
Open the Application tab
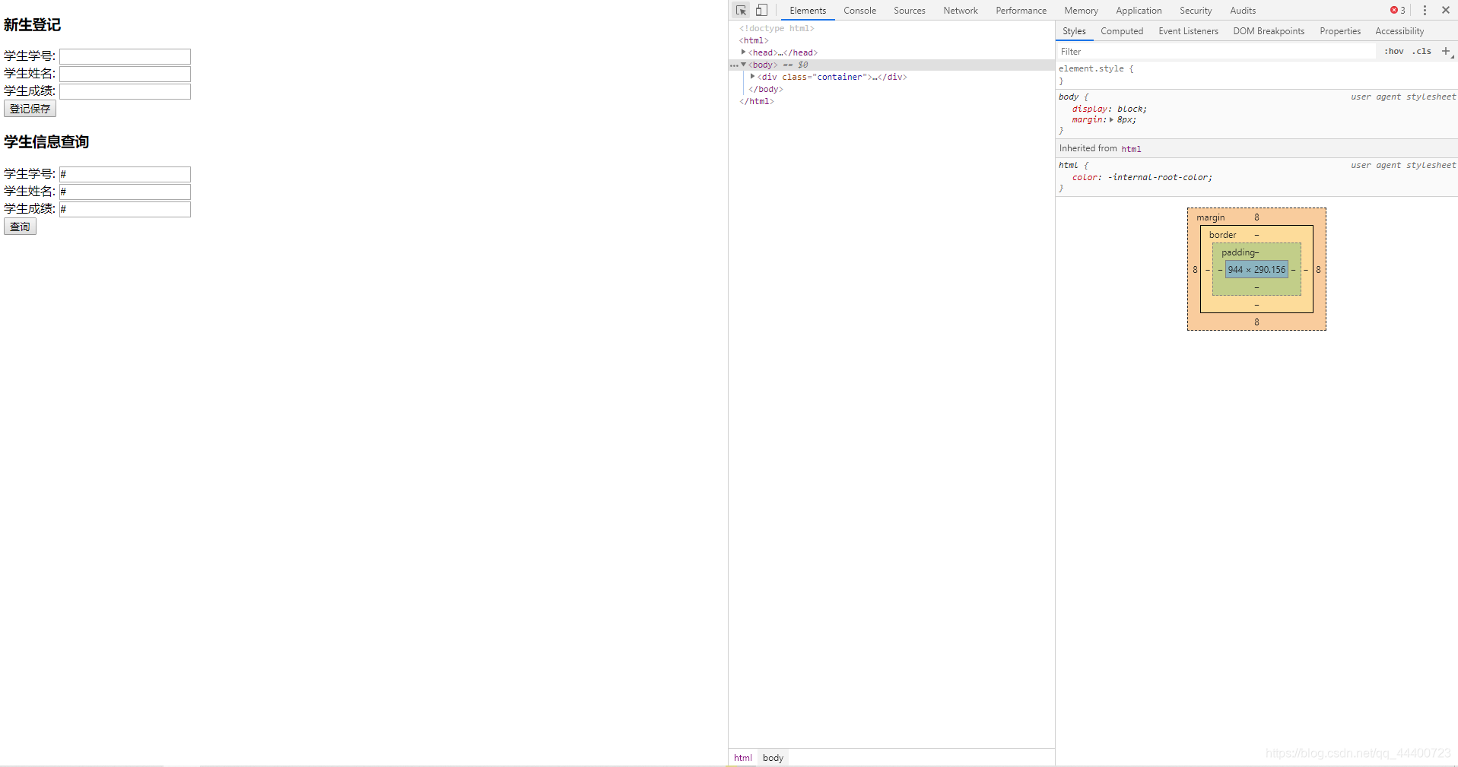1139,11
